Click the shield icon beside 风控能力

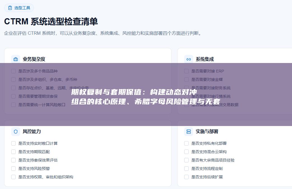click(16, 132)
